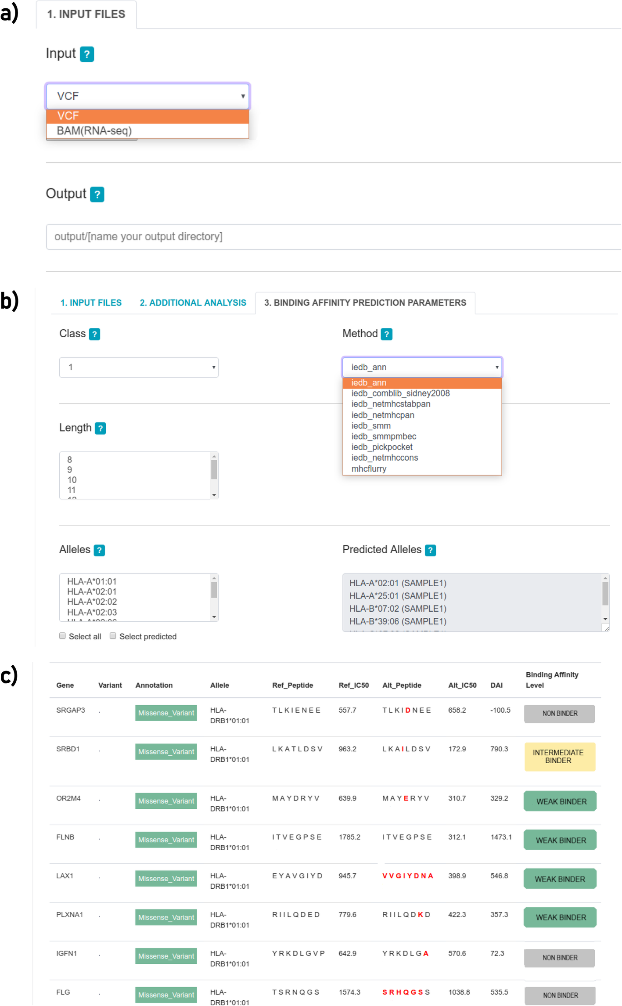Select length 10 in the Length list
622x1006 pixels.
click(135, 480)
